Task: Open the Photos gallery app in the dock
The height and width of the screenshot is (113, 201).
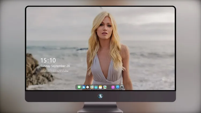Action: [x=105, y=87]
